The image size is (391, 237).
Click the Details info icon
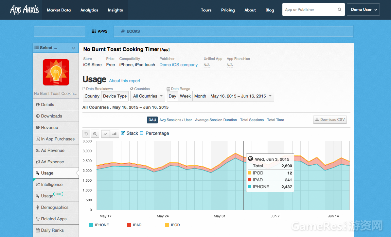[x=38, y=104]
